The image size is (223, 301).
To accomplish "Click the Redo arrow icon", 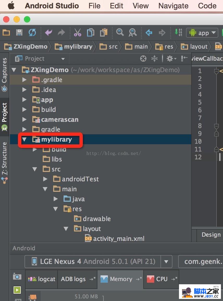I will 61,32.
